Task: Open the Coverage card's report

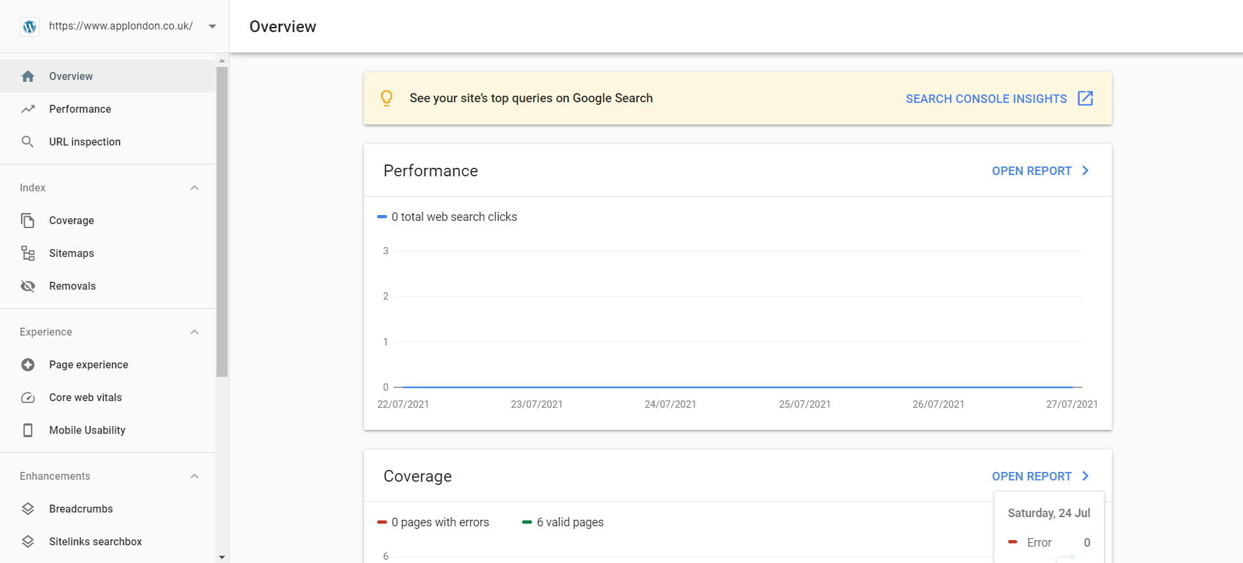Action: point(1040,476)
